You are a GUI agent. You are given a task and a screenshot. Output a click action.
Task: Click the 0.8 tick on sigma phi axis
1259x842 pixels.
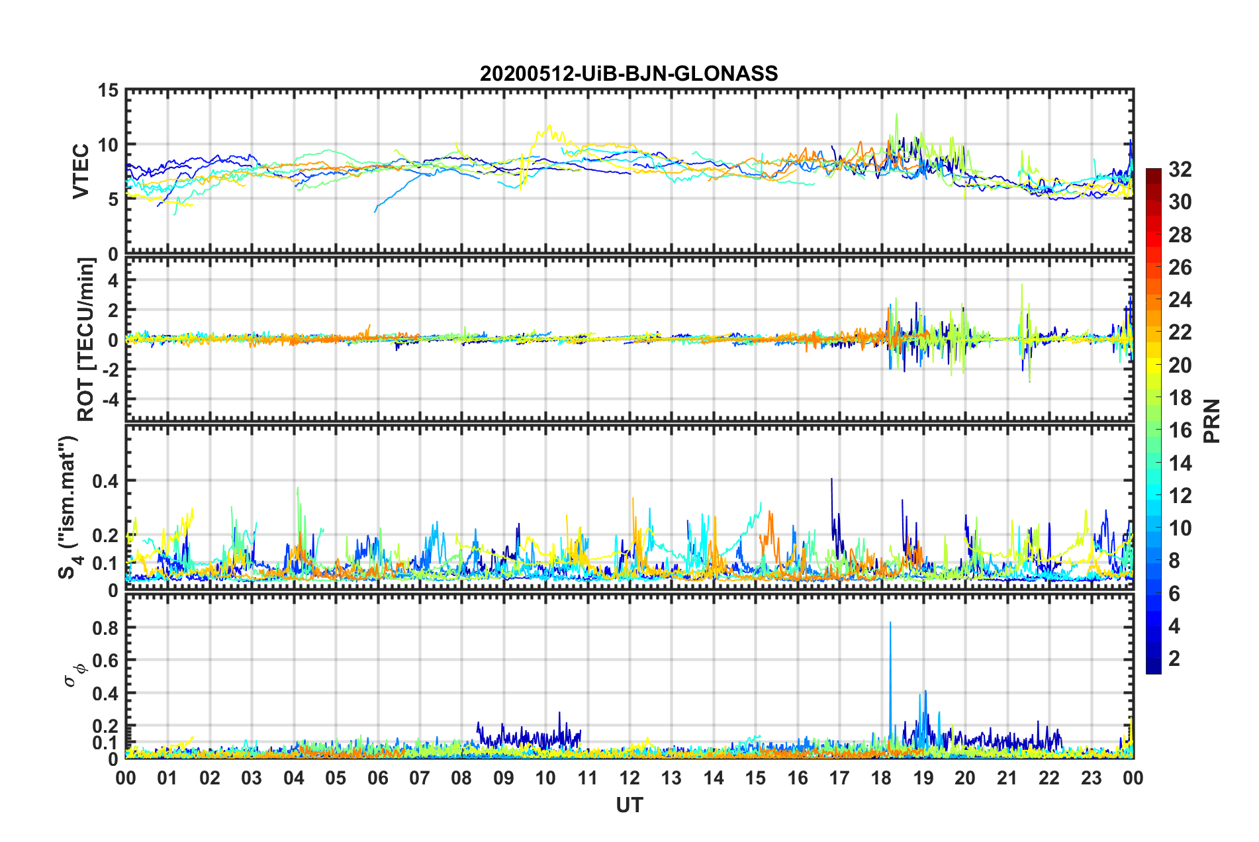pos(106,628)
